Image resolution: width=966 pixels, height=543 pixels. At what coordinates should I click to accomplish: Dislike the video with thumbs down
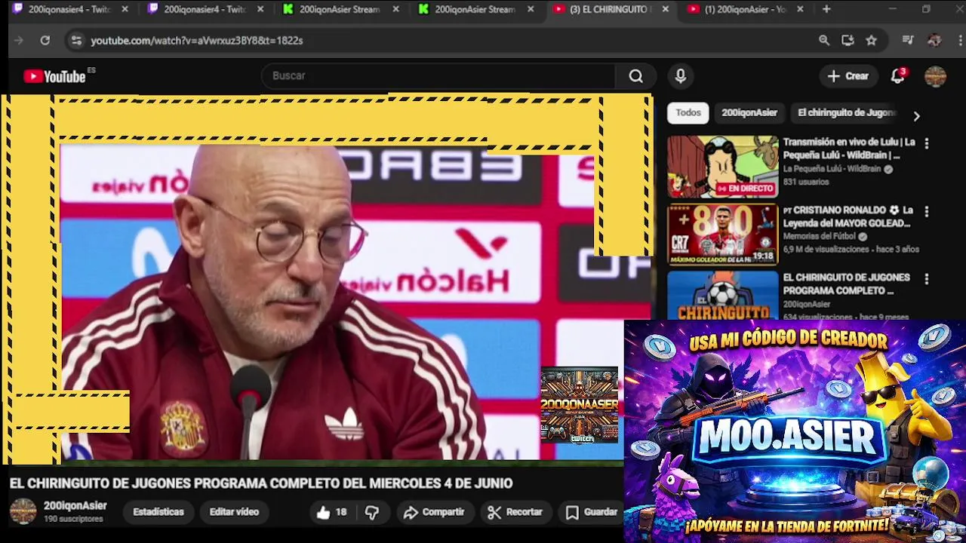[x=372, y=512]
